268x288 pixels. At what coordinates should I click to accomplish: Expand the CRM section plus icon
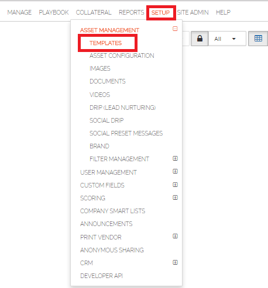(175, 262)
